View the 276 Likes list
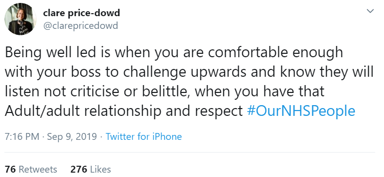Image resolution: width=384 pixels, height=177 pixels. pos(90,169)
